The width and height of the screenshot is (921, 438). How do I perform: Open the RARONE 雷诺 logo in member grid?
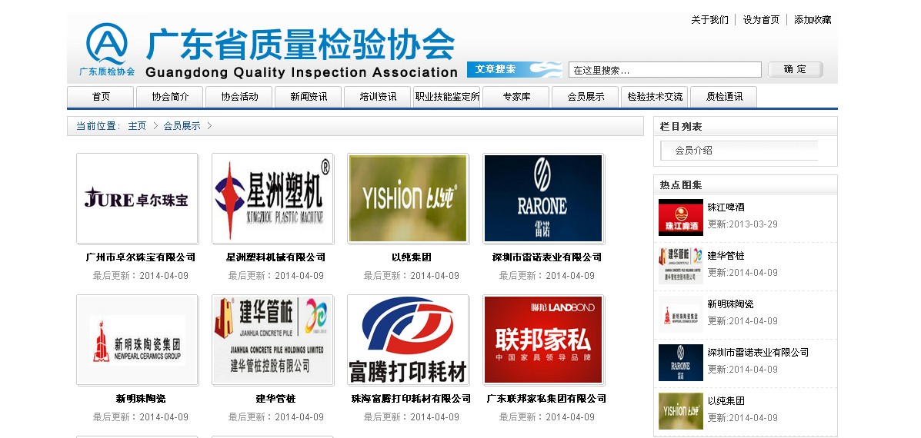coord(543,199)
